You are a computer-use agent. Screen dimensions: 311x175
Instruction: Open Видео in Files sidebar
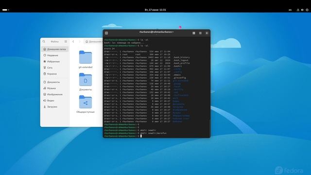click(x=55, y=101)
